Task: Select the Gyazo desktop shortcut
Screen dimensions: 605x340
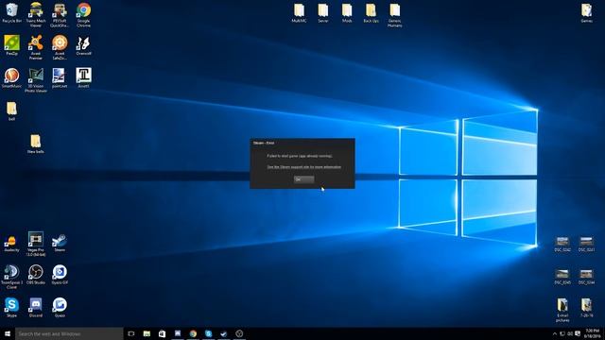Action: [60, 307]
